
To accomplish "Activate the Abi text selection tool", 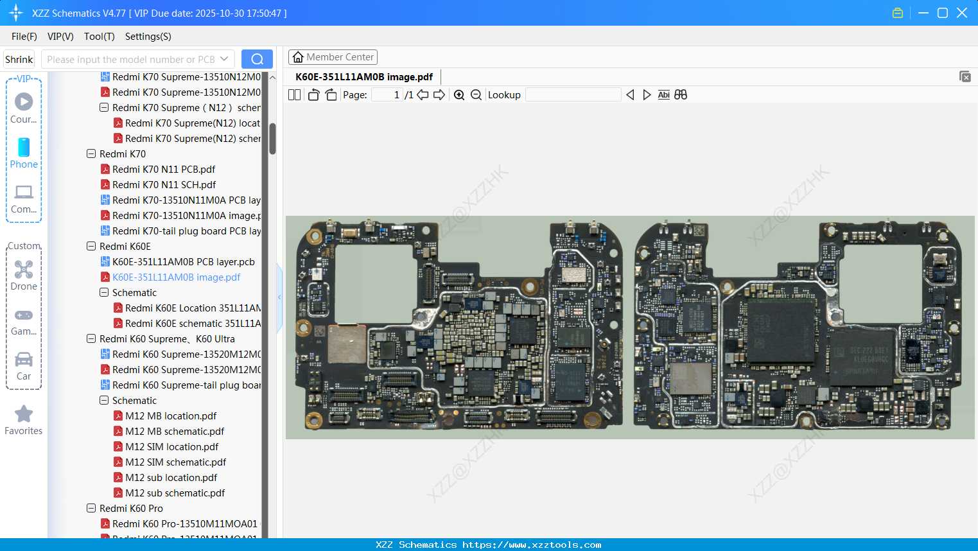I will pos(663,94).
